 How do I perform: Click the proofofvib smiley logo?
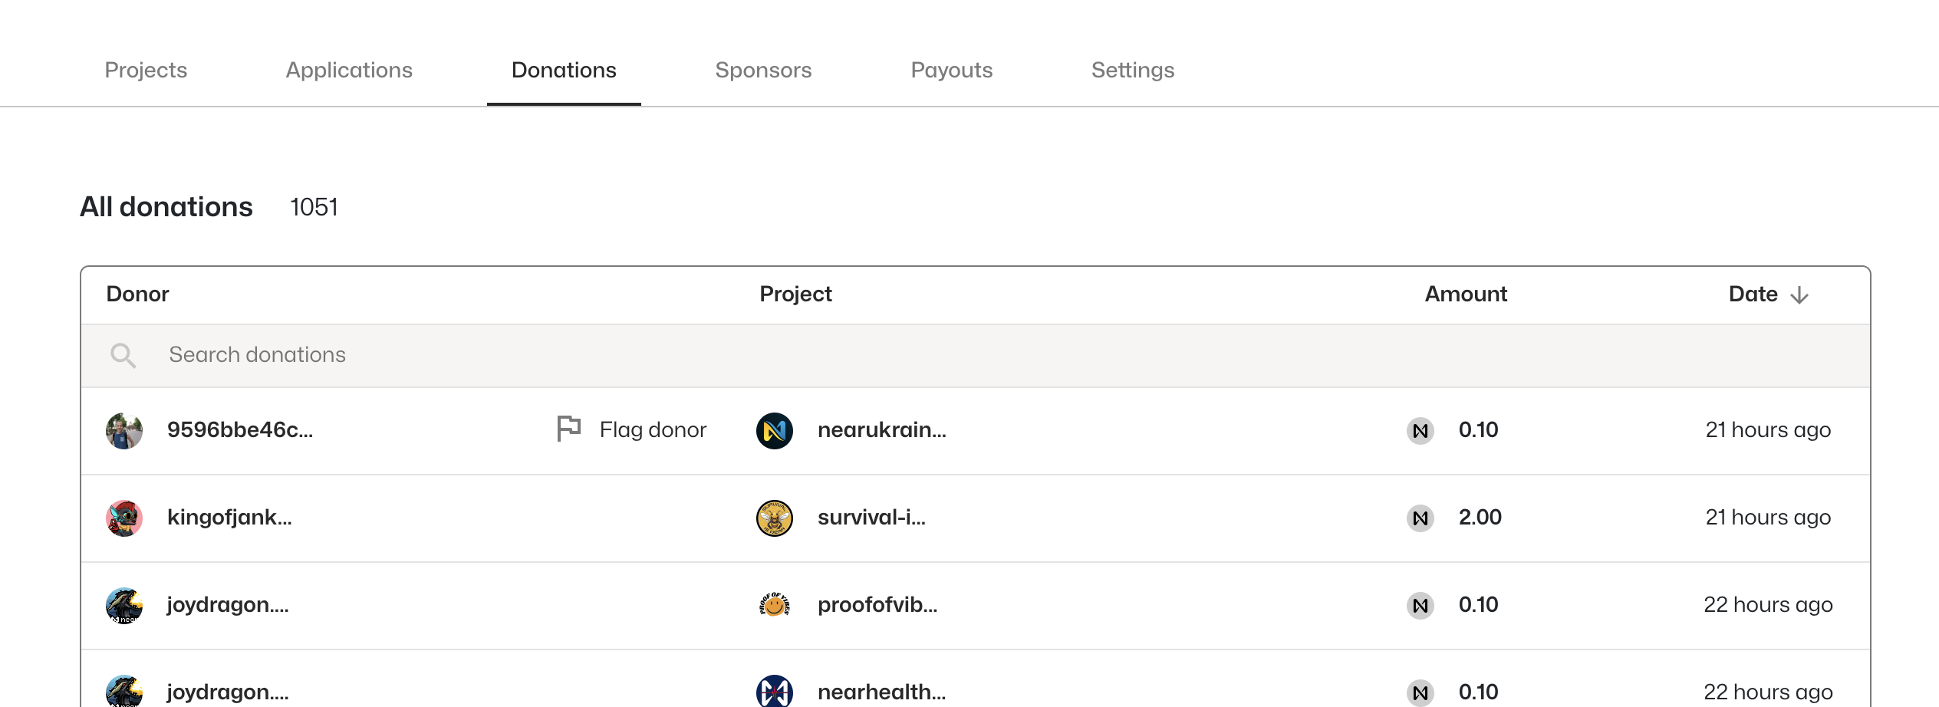(774, 605)
